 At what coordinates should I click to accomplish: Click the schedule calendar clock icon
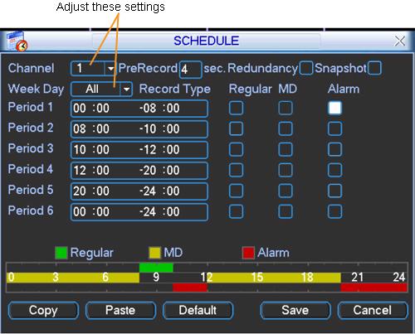point(17,41)
